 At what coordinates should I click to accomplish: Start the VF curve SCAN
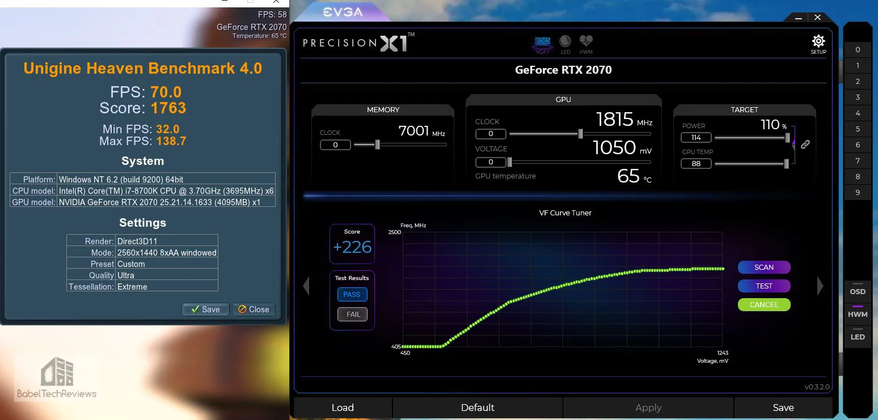point(764,268)
